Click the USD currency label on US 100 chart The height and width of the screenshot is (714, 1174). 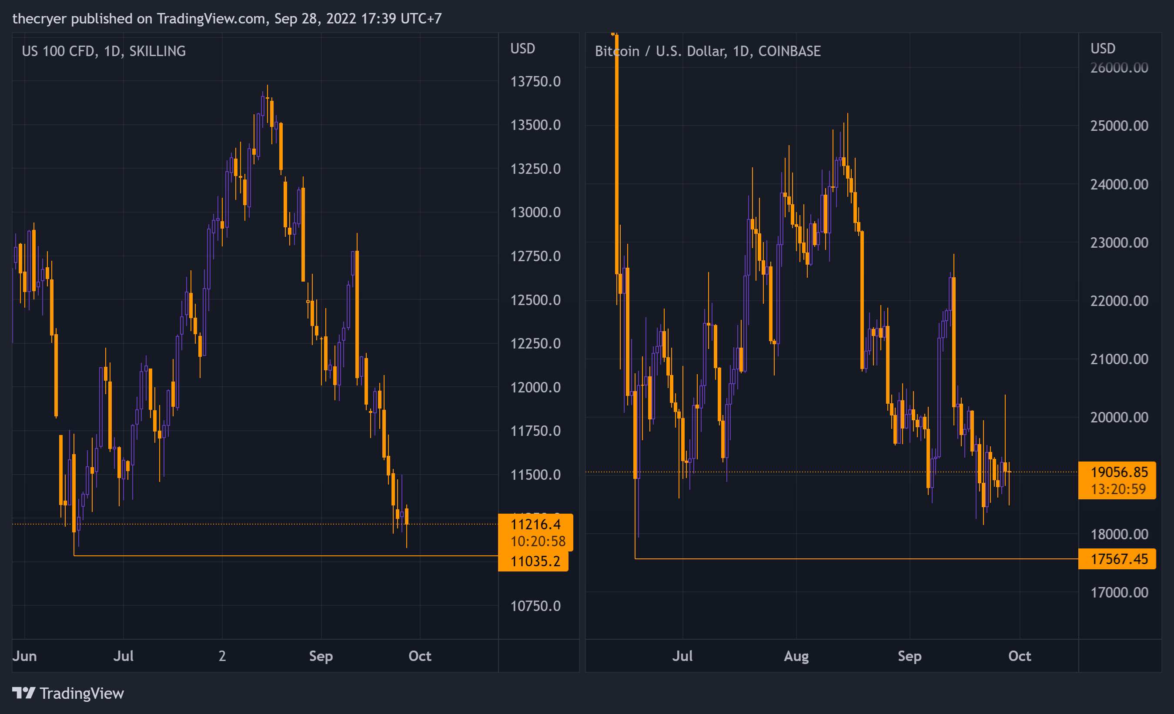(523, 49)
